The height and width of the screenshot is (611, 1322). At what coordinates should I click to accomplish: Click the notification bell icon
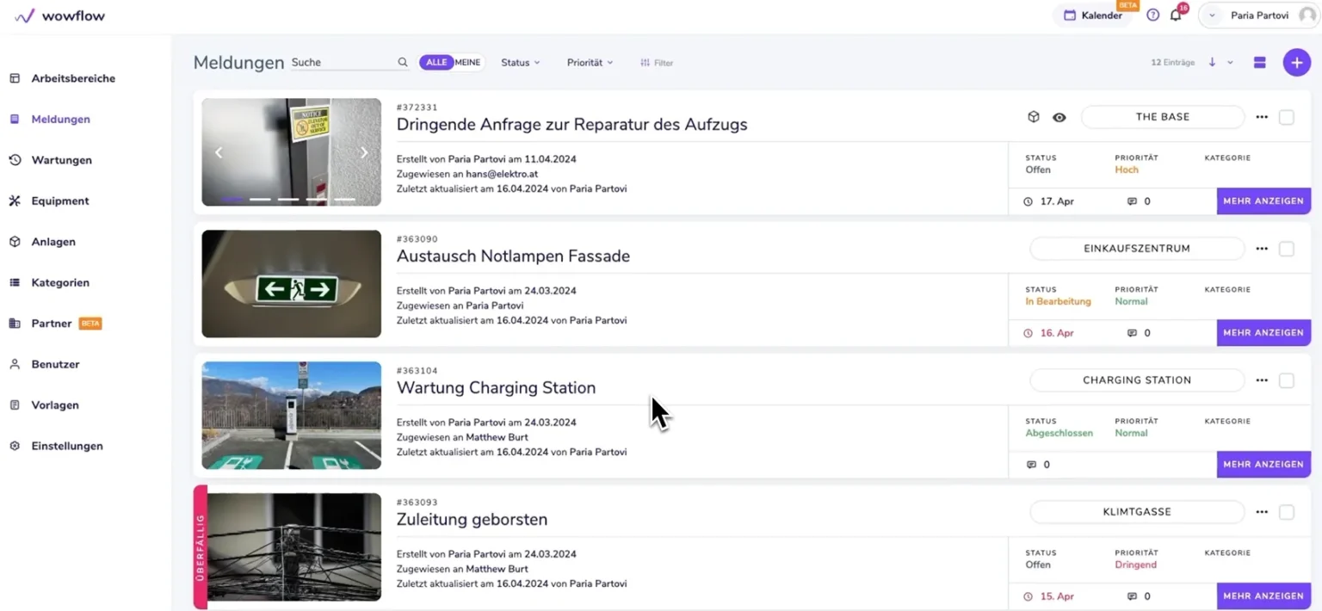[1176, 15]
